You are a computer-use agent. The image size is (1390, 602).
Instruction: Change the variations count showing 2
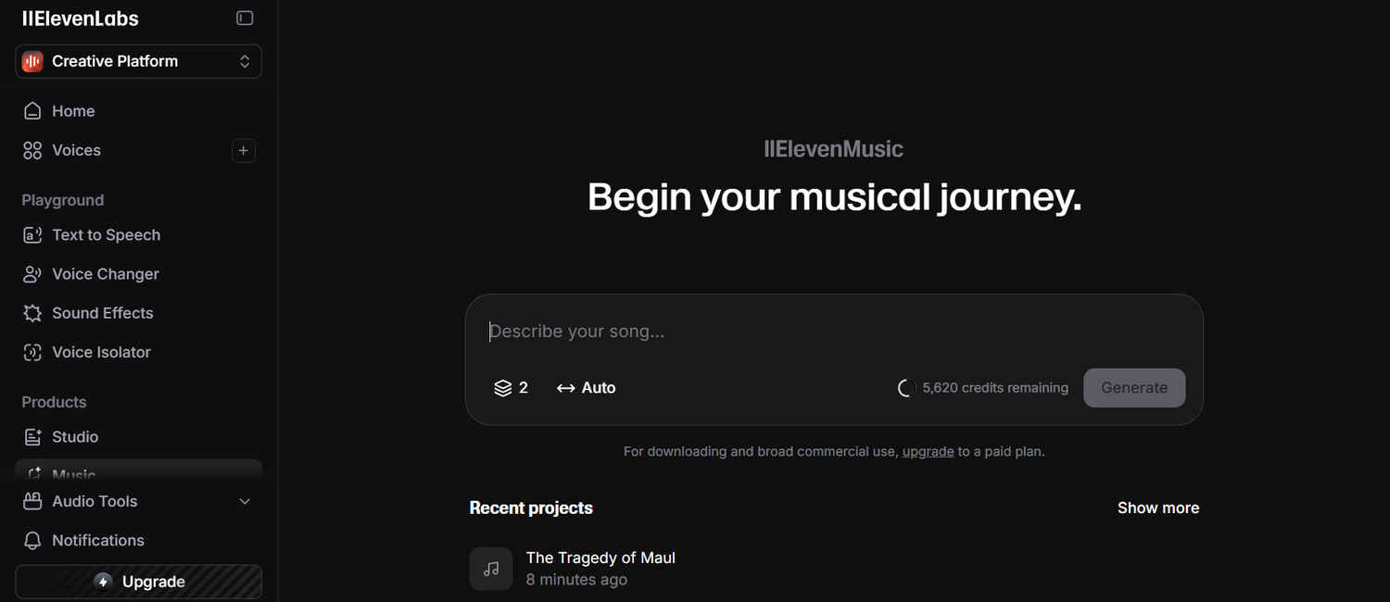click(x=511, y=388)
